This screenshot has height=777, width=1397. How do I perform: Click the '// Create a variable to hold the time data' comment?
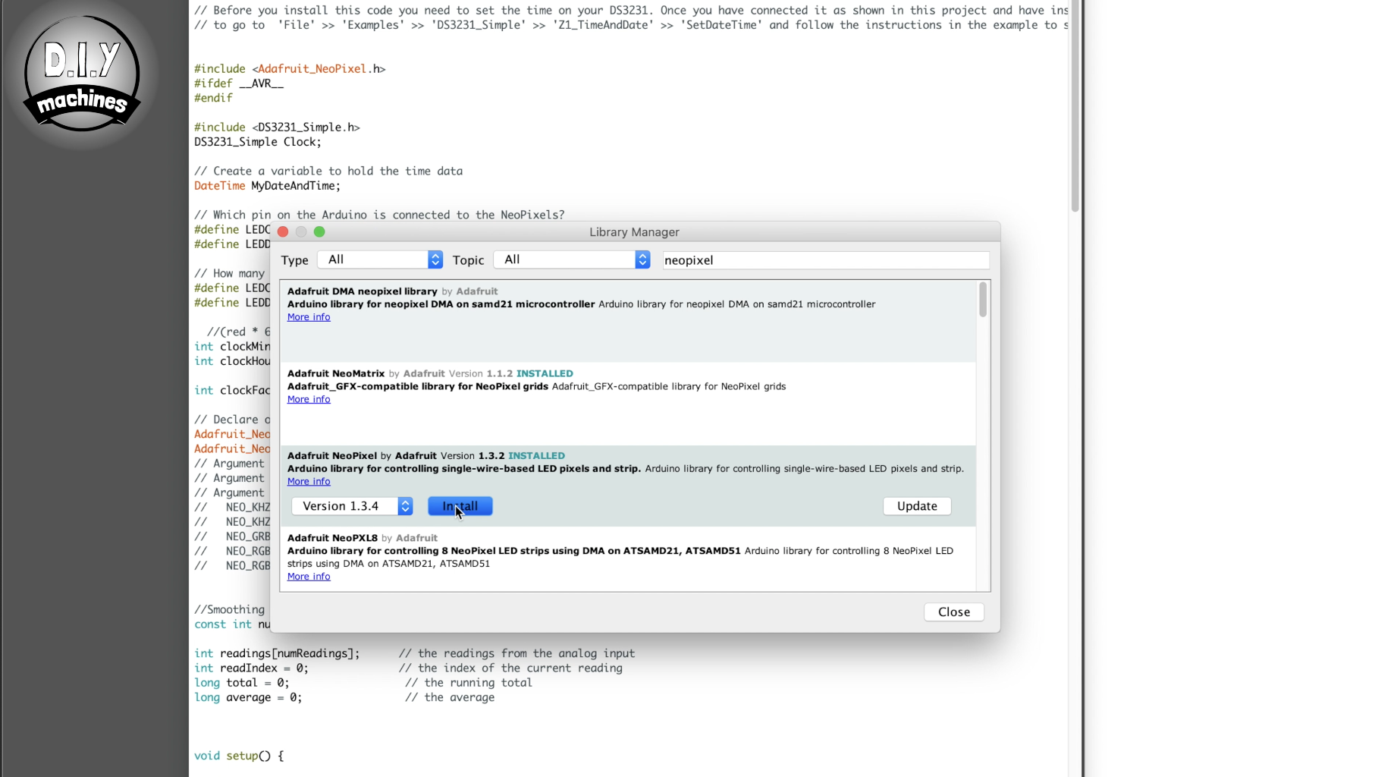point(328,171)
